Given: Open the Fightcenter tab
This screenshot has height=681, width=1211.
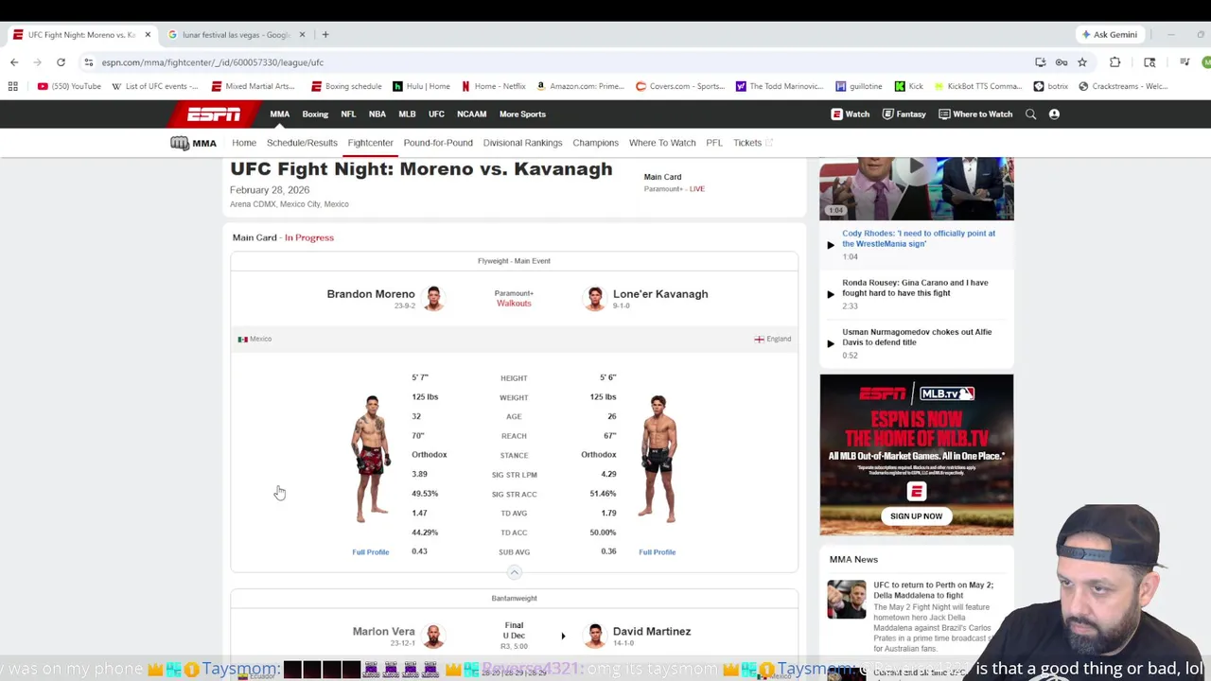Looking at the screenshot, I should [370, 143].
